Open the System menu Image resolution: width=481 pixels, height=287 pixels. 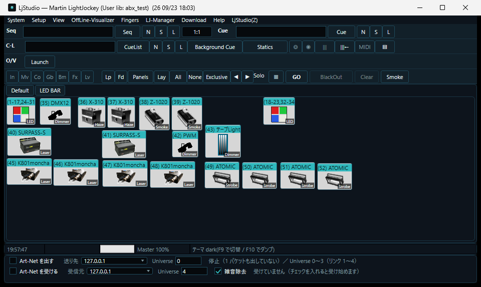point(16,20)
